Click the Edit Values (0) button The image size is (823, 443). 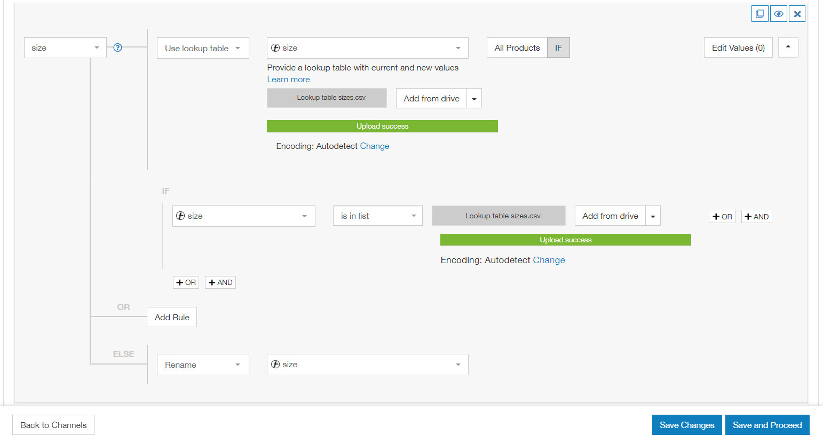coord(738,48)
